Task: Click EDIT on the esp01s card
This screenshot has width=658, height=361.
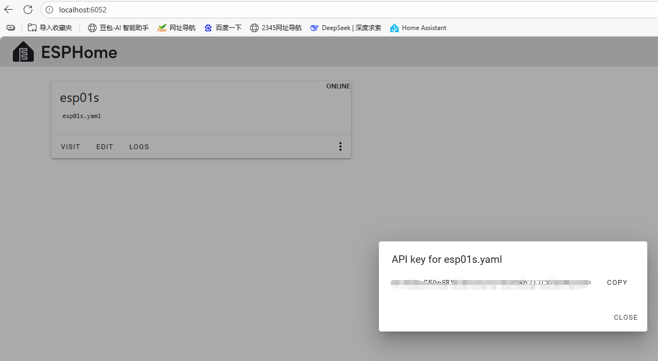Action: pos(105,147)
